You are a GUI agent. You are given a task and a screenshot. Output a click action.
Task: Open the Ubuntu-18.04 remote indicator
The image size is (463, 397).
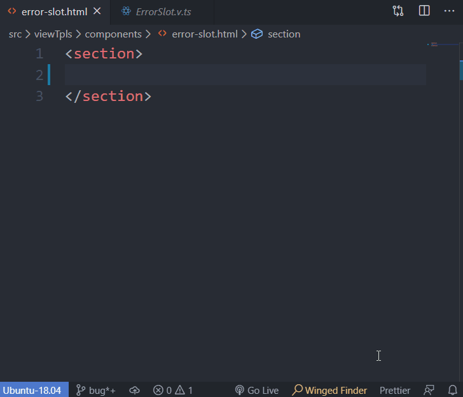(x=34, y=390)
